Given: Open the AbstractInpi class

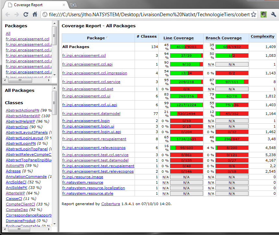Looking at the screenshot, I should click(17, 127).
